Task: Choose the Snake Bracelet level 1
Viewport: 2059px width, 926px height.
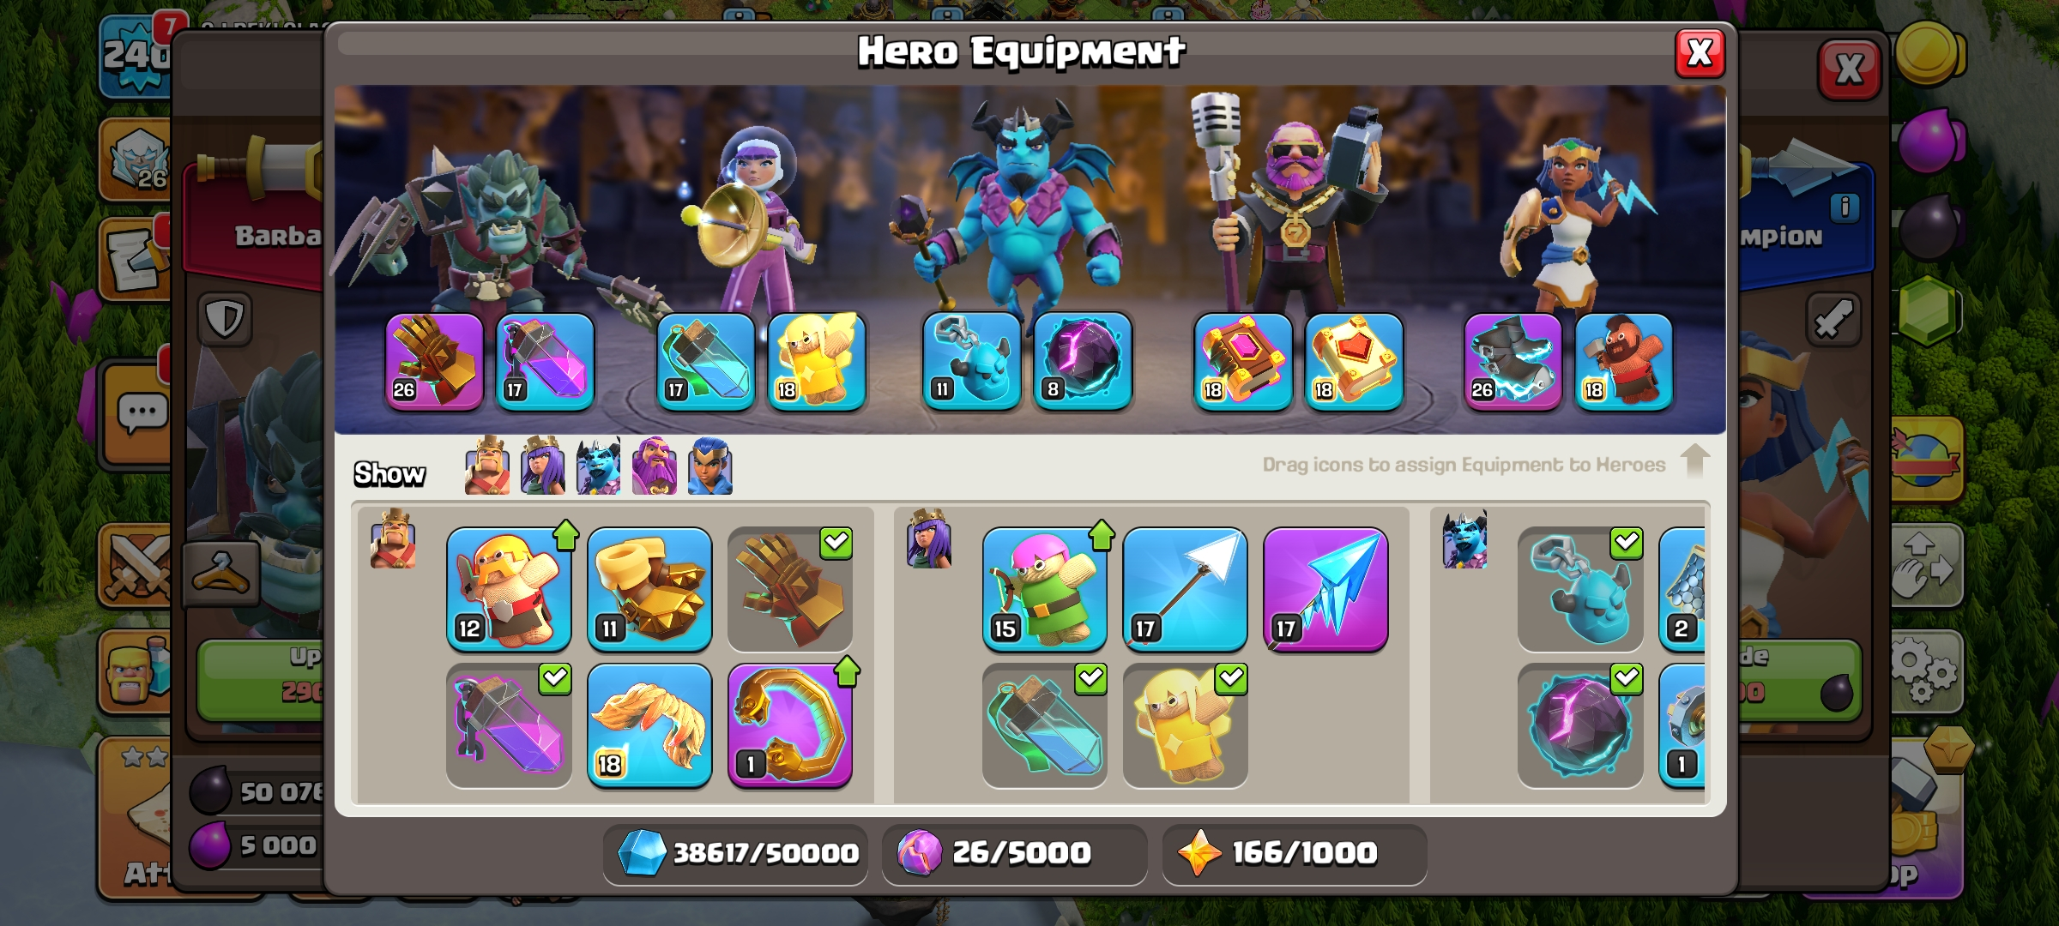Action: click(790, 725)
